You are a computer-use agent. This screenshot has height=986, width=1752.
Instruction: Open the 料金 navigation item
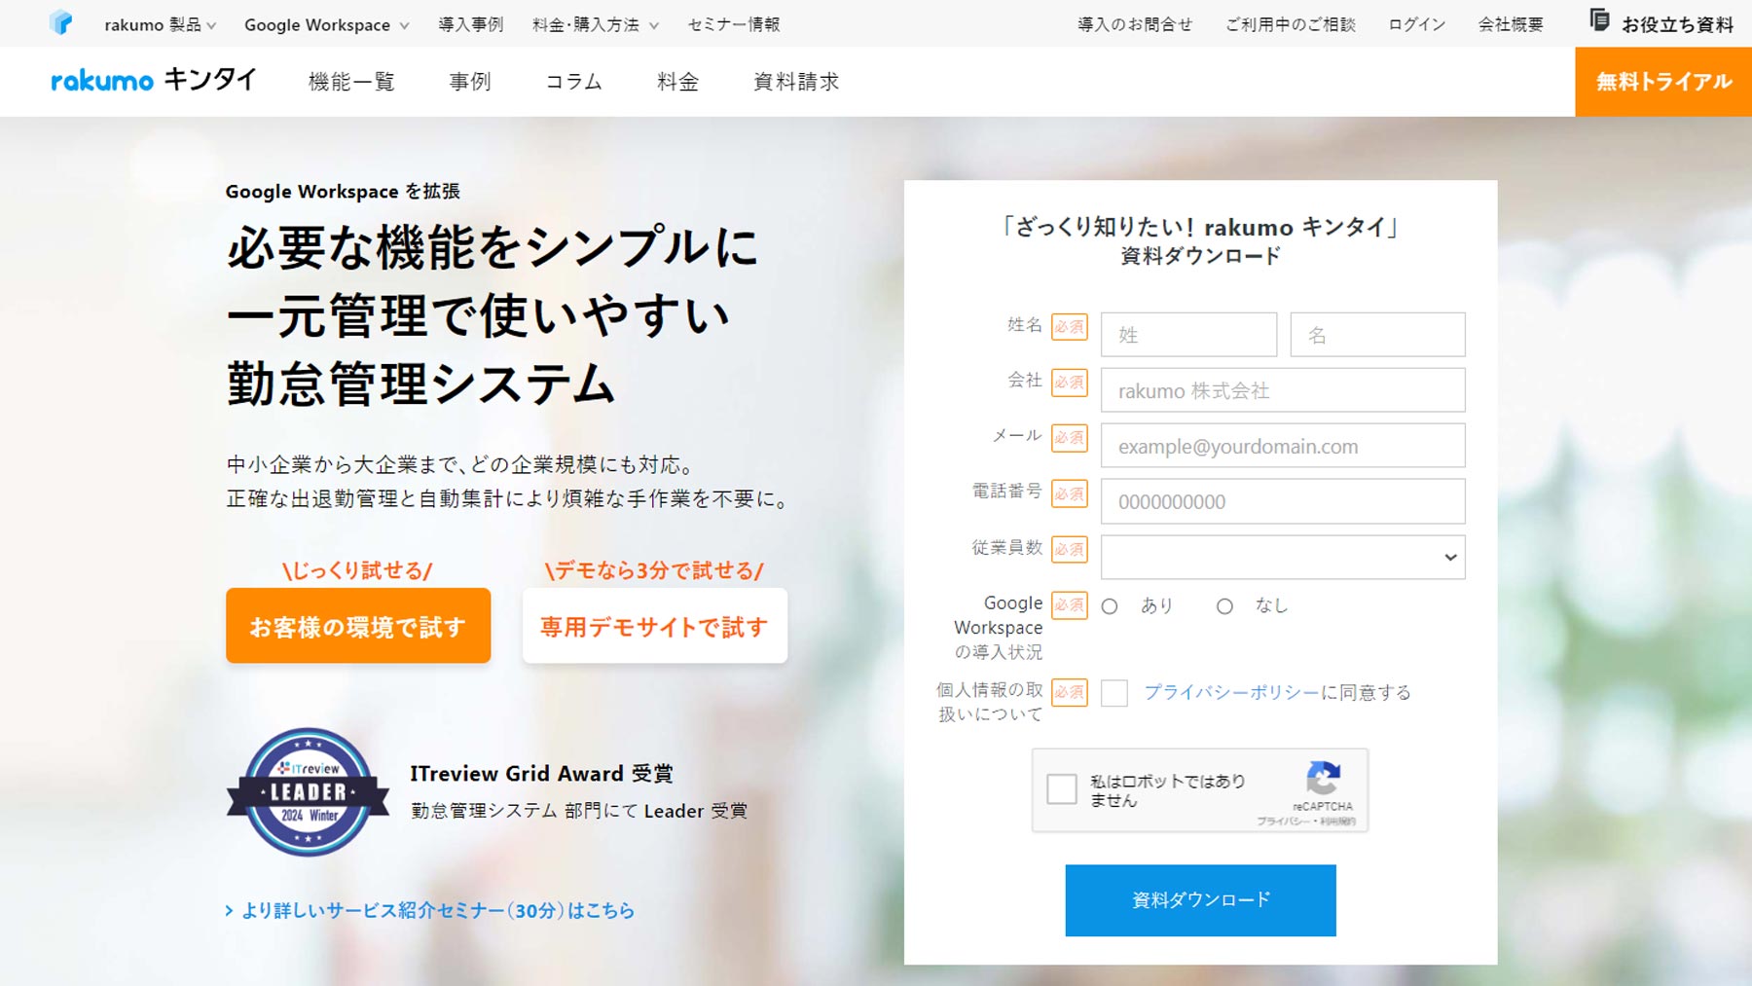coord(677,82)
